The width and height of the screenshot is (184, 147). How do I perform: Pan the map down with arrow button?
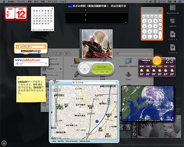point(56,93)
